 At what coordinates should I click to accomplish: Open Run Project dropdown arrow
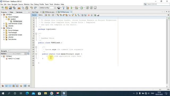(x=74, y=8)
